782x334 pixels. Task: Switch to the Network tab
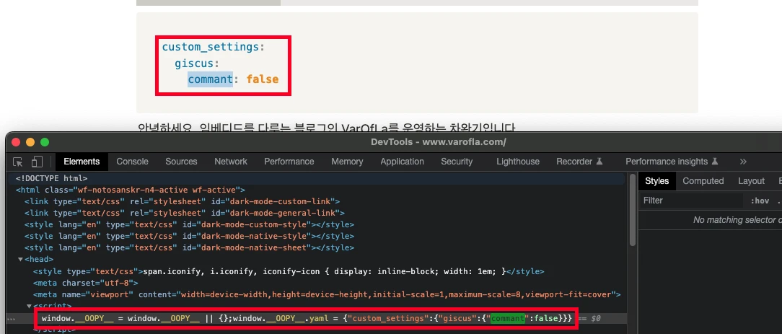231,162
